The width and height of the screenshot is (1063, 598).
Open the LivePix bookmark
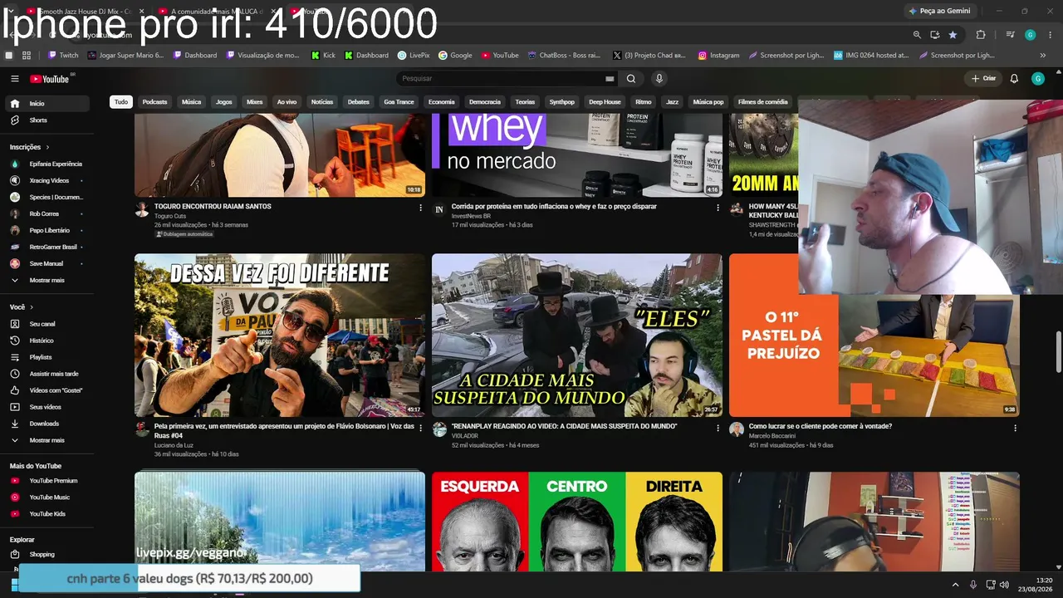414,56
